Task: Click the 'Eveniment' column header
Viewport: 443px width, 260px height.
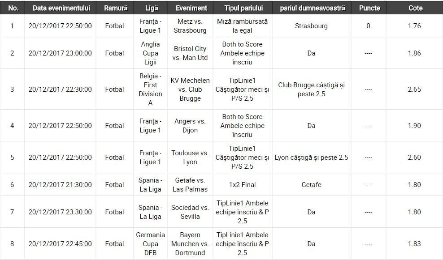Action: (x=191, y=8)
